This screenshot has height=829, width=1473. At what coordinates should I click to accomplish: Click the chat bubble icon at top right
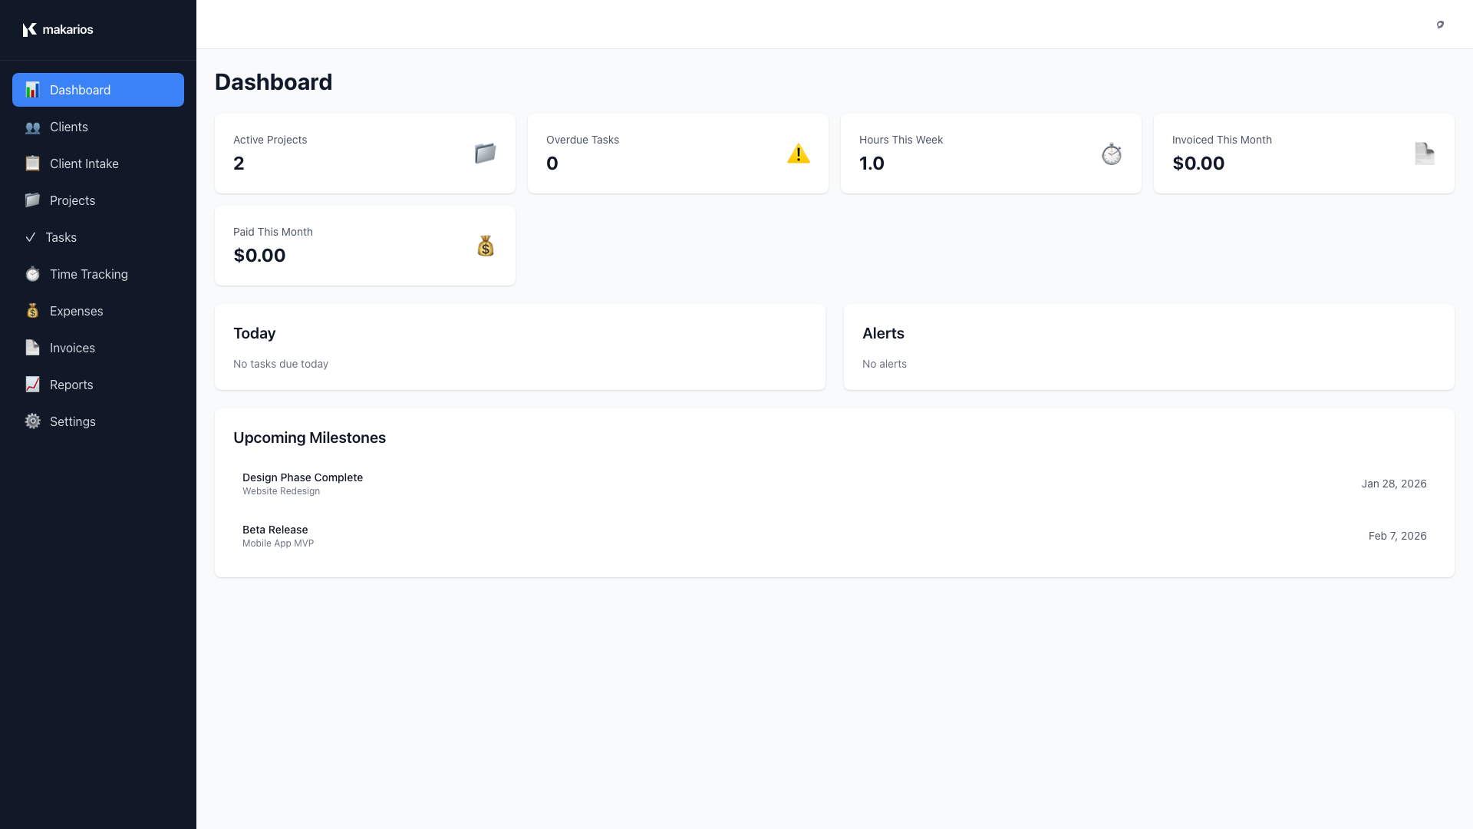pyautogui.click(x=1441, y=25)
